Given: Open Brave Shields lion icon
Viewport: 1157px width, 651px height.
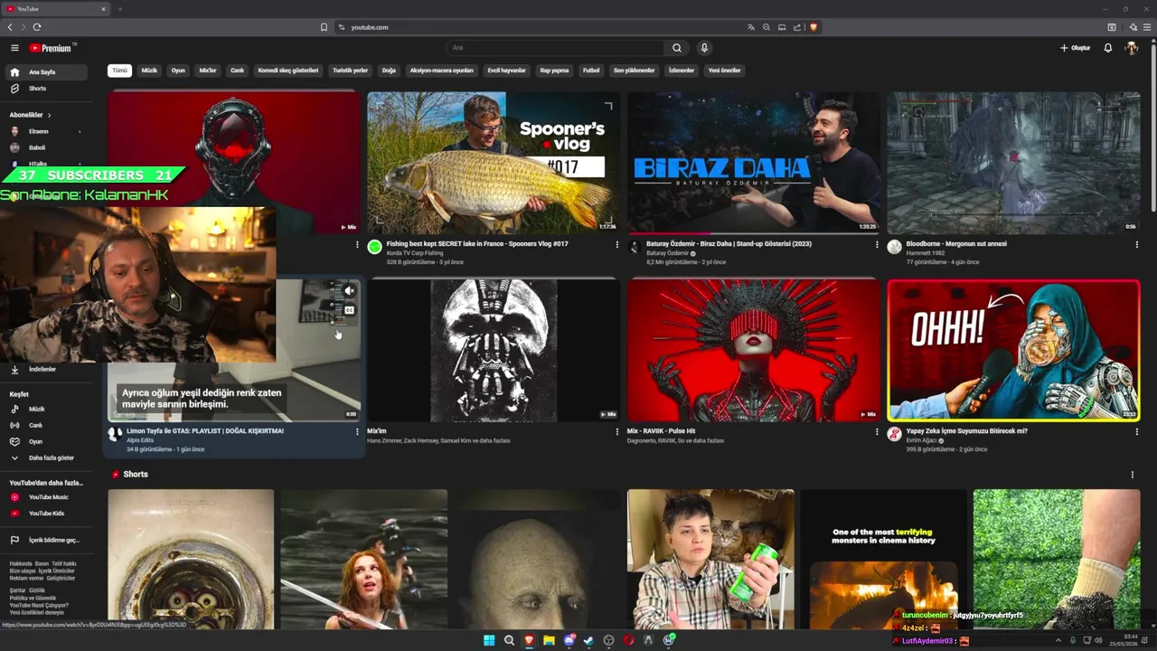Looking at the screenshot, I should (814, 27).
